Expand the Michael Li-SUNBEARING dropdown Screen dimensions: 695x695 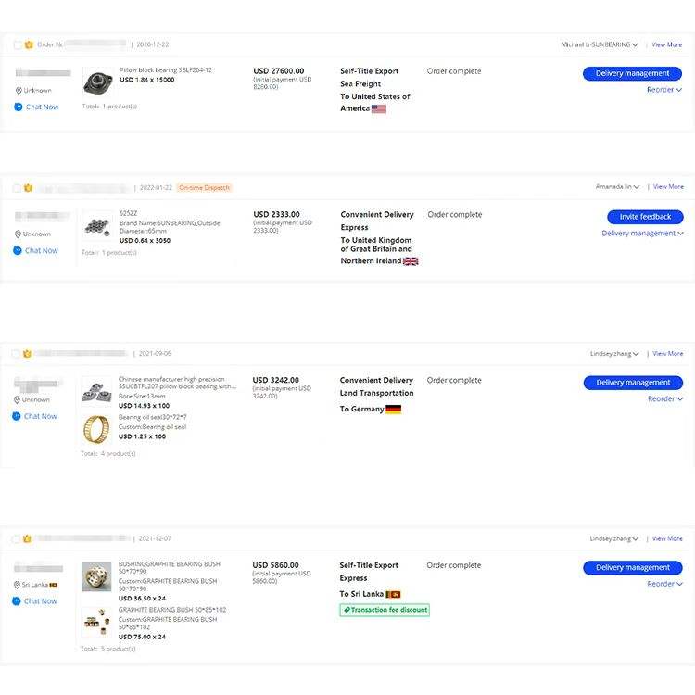[x=600, y=44]
